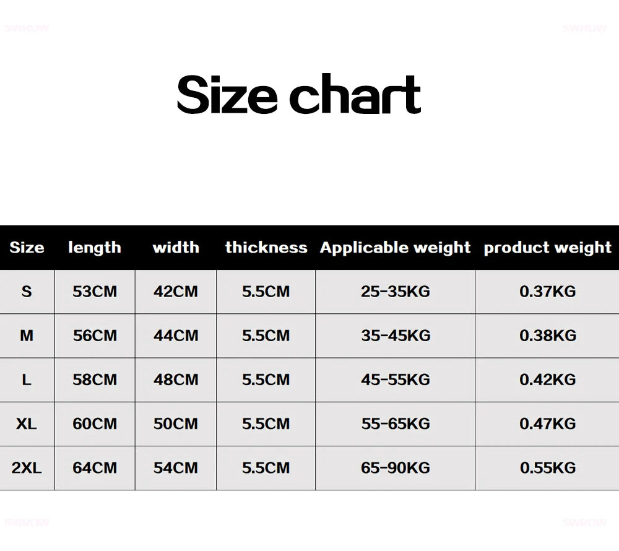This screenshot has height=551, width=619.
Task: Click the M size row label
Action: (x=27, y=336)
